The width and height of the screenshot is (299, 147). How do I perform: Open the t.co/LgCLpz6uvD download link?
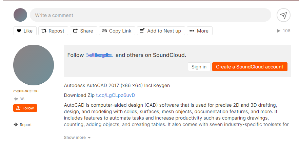[x=115, y=95]
